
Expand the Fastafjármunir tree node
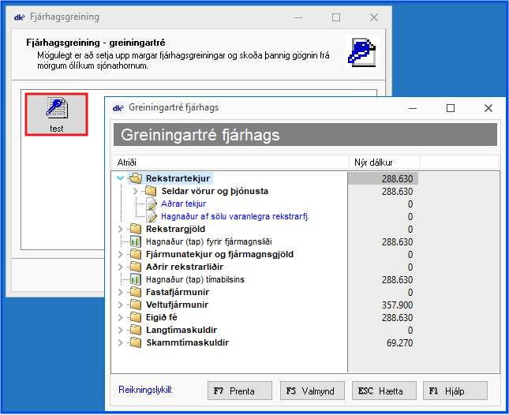(121, 292)
